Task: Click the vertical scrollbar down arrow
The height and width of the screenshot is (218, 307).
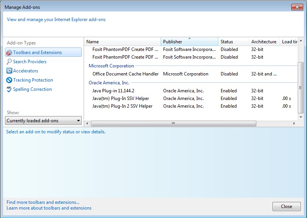Action: [301, 117]
